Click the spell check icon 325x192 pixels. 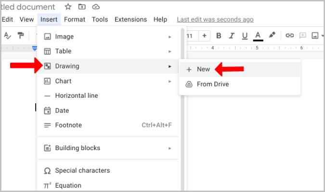click(7, 36)
